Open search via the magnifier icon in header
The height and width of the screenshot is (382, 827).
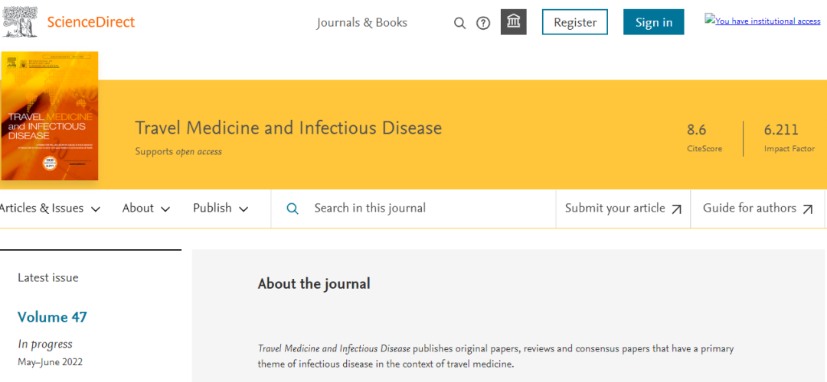459,23
